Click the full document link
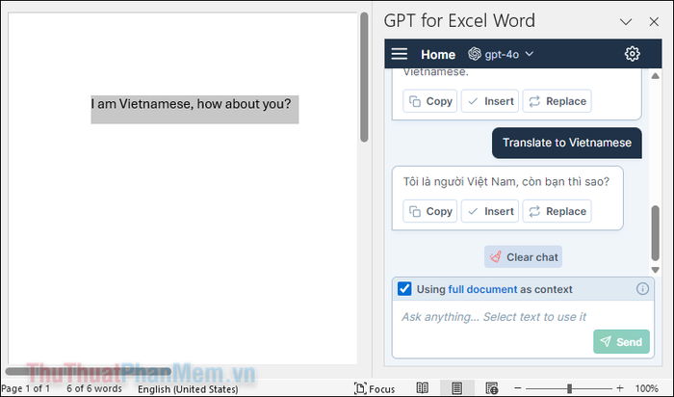The width and height of the screenshot is (674, 397). pyautogui.click(x=482, y=289)
